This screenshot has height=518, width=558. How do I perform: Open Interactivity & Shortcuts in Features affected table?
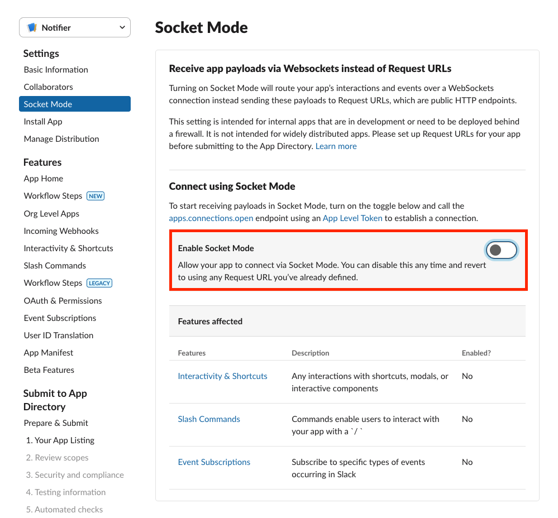pyautogui.click(x=222, y=376)
